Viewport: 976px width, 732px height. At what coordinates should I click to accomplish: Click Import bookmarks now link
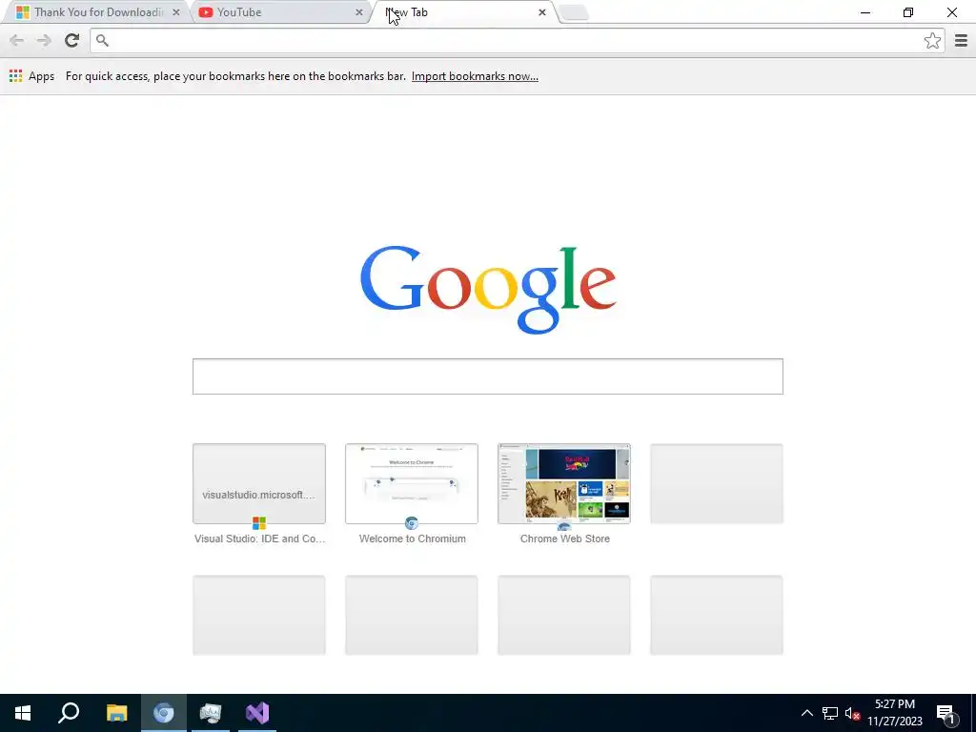(x=475, y=76)
